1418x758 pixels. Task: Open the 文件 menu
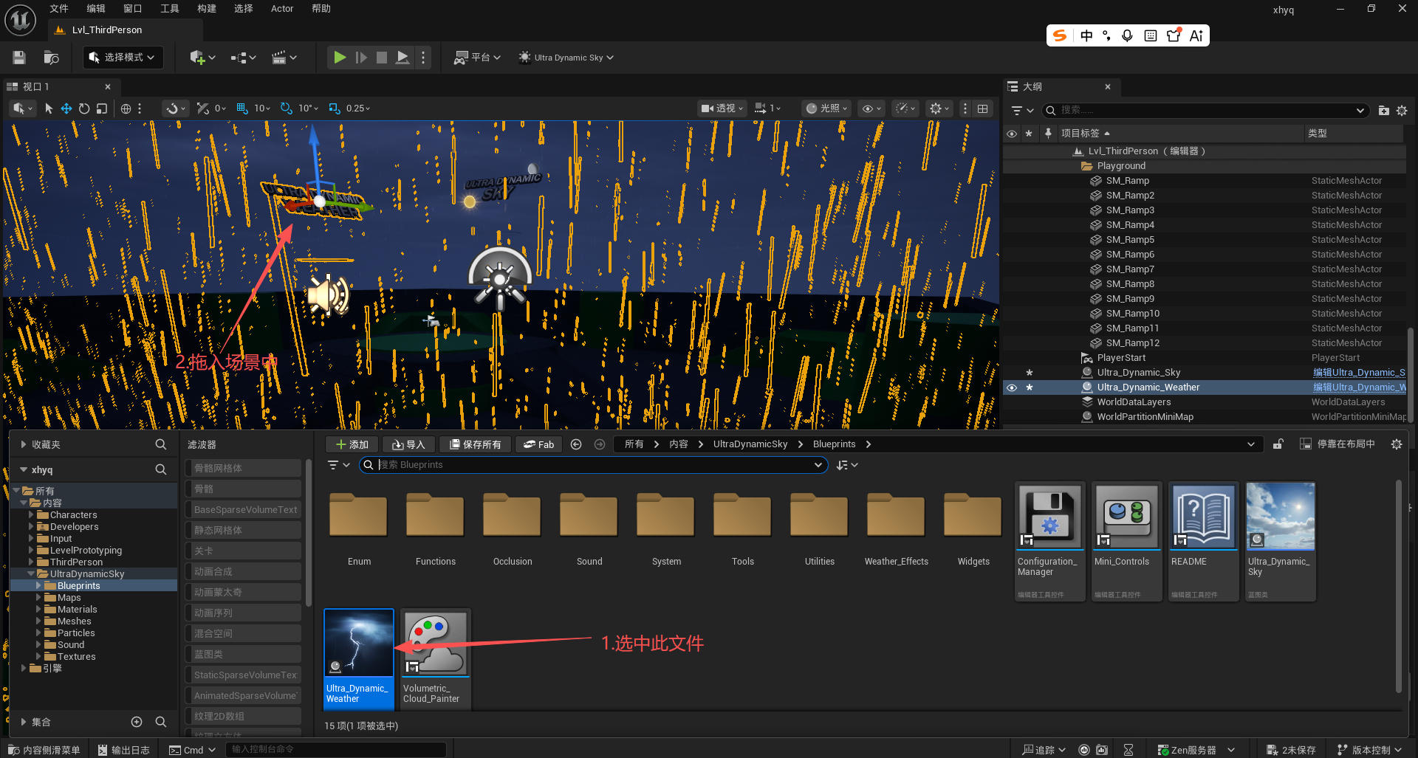pyautogui.click(x=59, y=9)
